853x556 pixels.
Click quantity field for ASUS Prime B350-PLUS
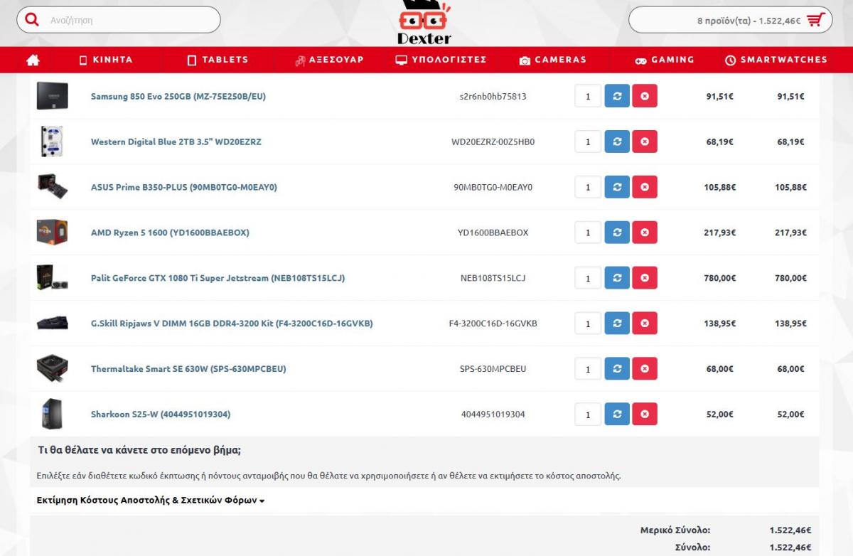(588, 187)
